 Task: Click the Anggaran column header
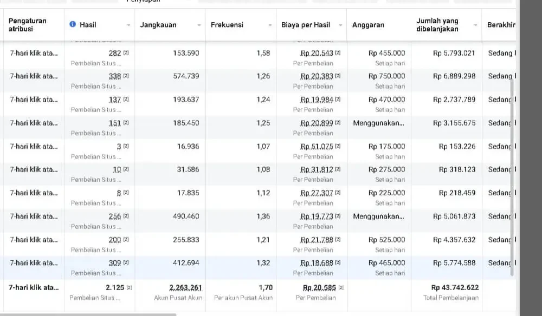pyautogui.click(x=368, y=25)
